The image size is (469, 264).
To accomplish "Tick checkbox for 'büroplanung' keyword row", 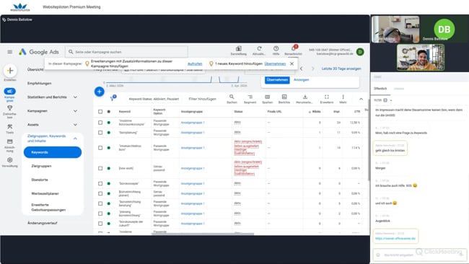I will click(x=100, y=133).
